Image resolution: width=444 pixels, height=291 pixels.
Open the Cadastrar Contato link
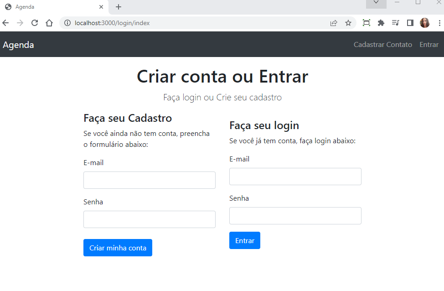(x=382, y=44)
